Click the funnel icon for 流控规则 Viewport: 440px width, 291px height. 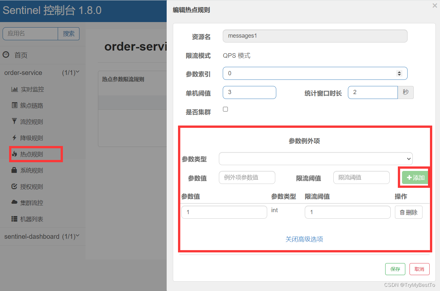(14, 121)
